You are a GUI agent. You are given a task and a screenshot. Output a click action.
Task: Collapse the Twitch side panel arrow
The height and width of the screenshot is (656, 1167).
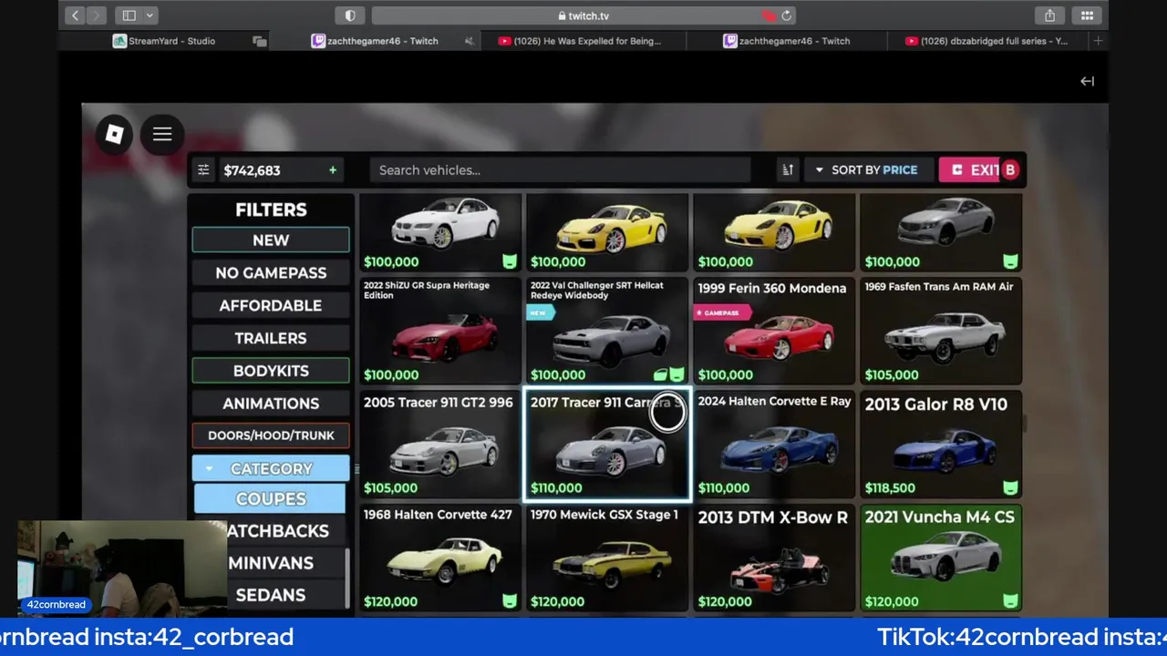coord(1087,81)
